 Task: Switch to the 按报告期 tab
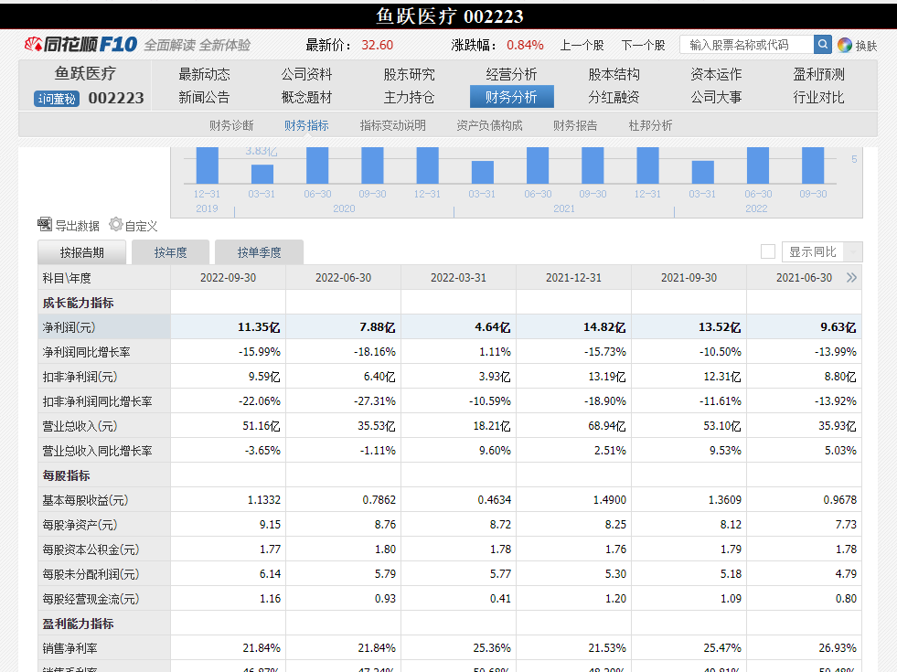click(81, 252)
